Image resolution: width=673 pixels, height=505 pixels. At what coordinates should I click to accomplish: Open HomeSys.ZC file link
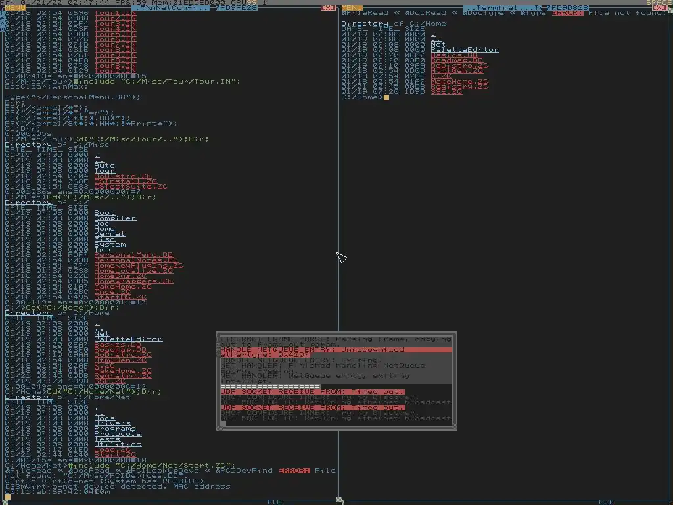click(121, 276)
